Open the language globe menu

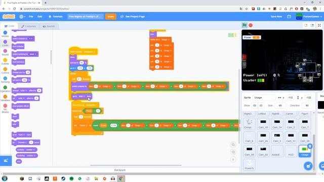(22, 17)
